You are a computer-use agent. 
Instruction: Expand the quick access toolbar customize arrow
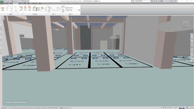(28, 1)
